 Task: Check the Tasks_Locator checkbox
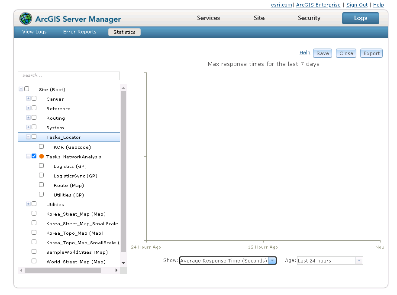[34, 137]
